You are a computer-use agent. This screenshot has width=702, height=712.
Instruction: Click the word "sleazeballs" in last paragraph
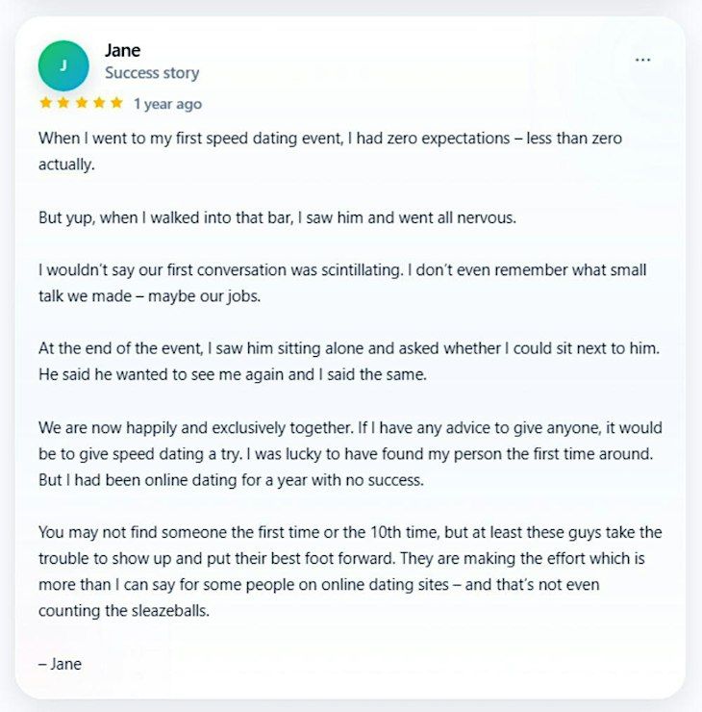point(170,611)
